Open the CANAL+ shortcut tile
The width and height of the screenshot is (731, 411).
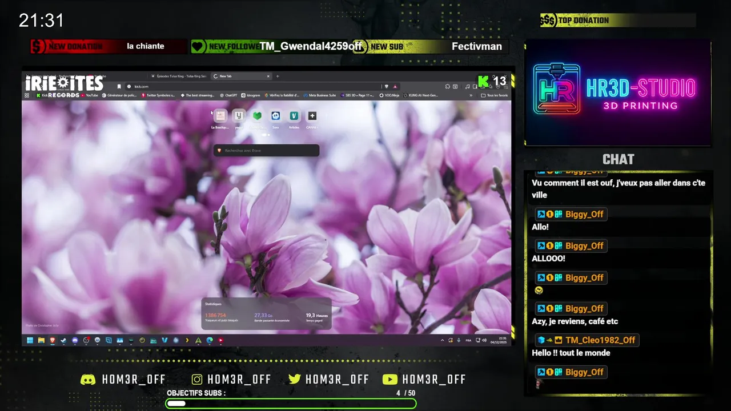point(312,116)
